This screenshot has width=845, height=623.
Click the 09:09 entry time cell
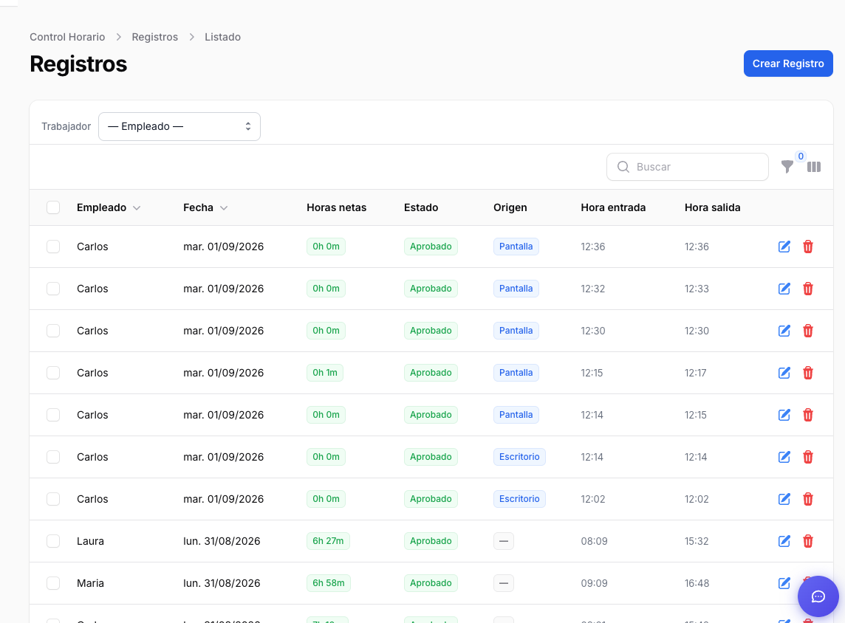[x=594, y=583]
